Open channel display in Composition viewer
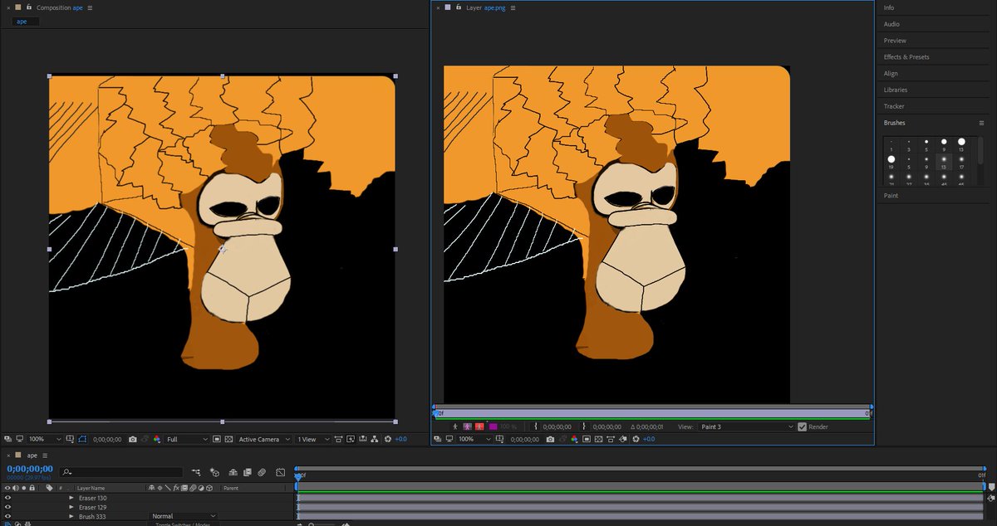 pos(156,439)
